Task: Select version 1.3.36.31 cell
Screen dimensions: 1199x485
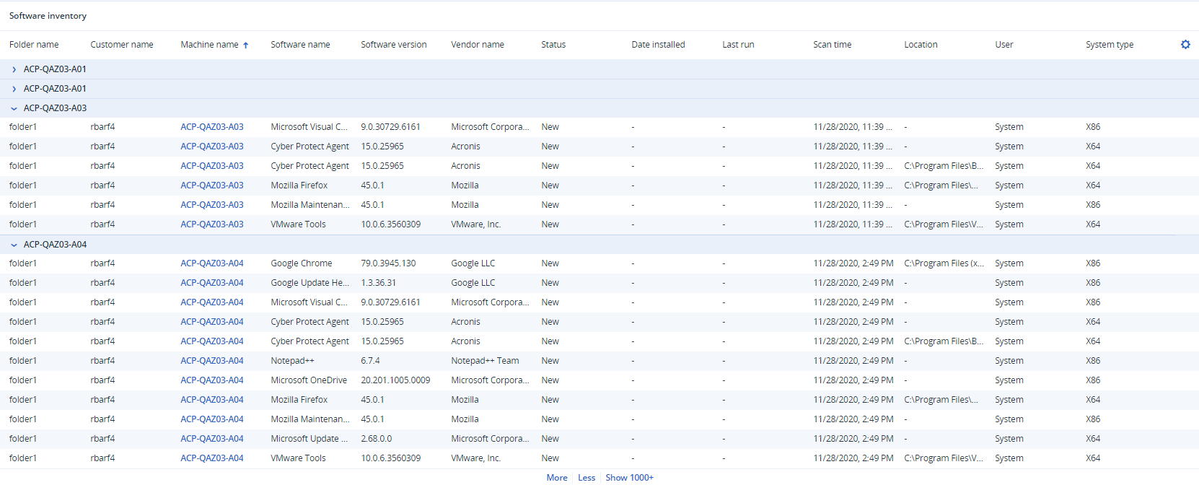Action: tap(378, 283)
